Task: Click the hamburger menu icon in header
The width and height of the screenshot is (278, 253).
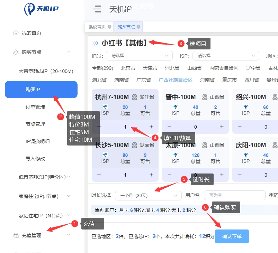Action: (97, 9)
